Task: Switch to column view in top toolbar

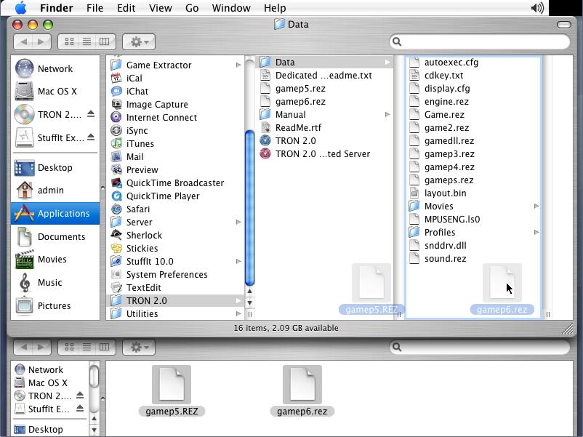Action: click(x=104, y=42)
